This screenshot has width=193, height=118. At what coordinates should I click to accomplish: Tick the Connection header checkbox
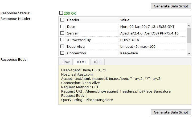click(x=62, y=53)
